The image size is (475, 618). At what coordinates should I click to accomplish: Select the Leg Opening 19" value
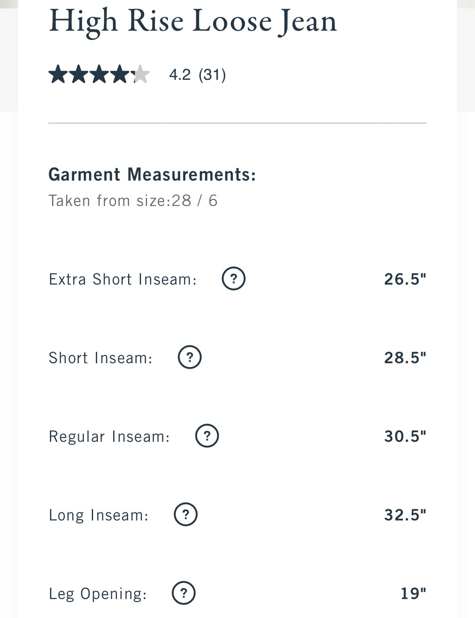click(413, 593)
